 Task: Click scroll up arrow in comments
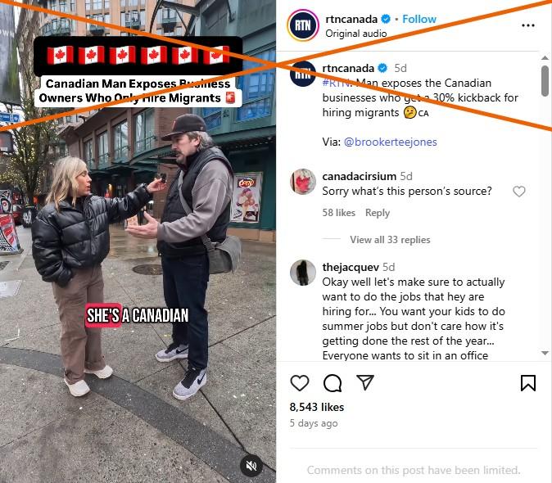tap(545, 57)
